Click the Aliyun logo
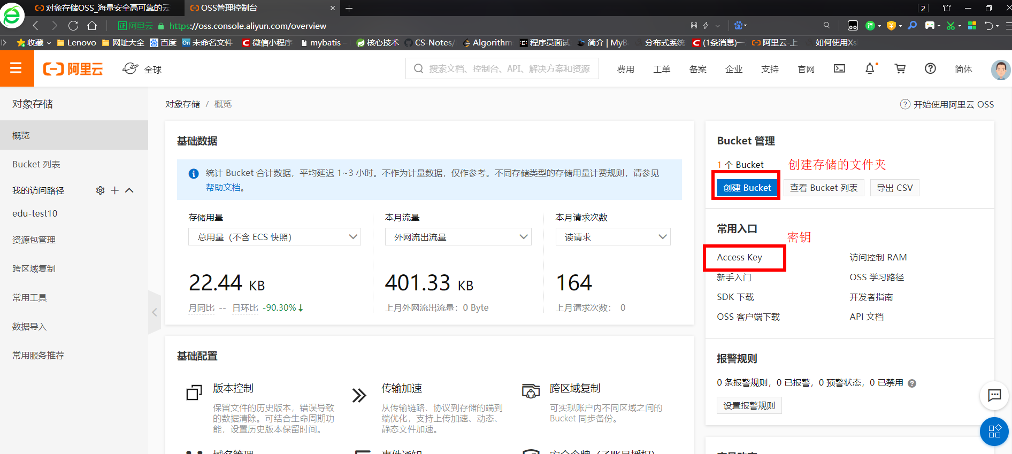Image resolution: width=1012 pixels, height=454 pixels. click(73, 69)
